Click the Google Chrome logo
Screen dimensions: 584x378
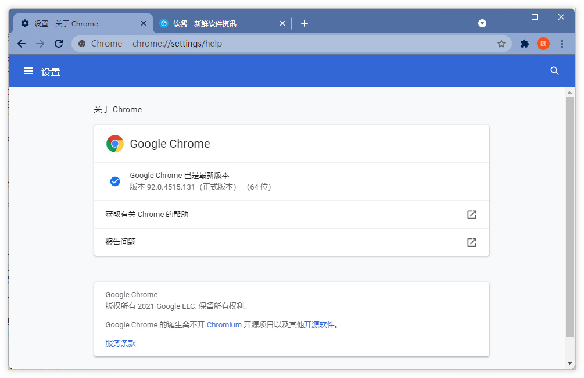[x=115, y=144]
